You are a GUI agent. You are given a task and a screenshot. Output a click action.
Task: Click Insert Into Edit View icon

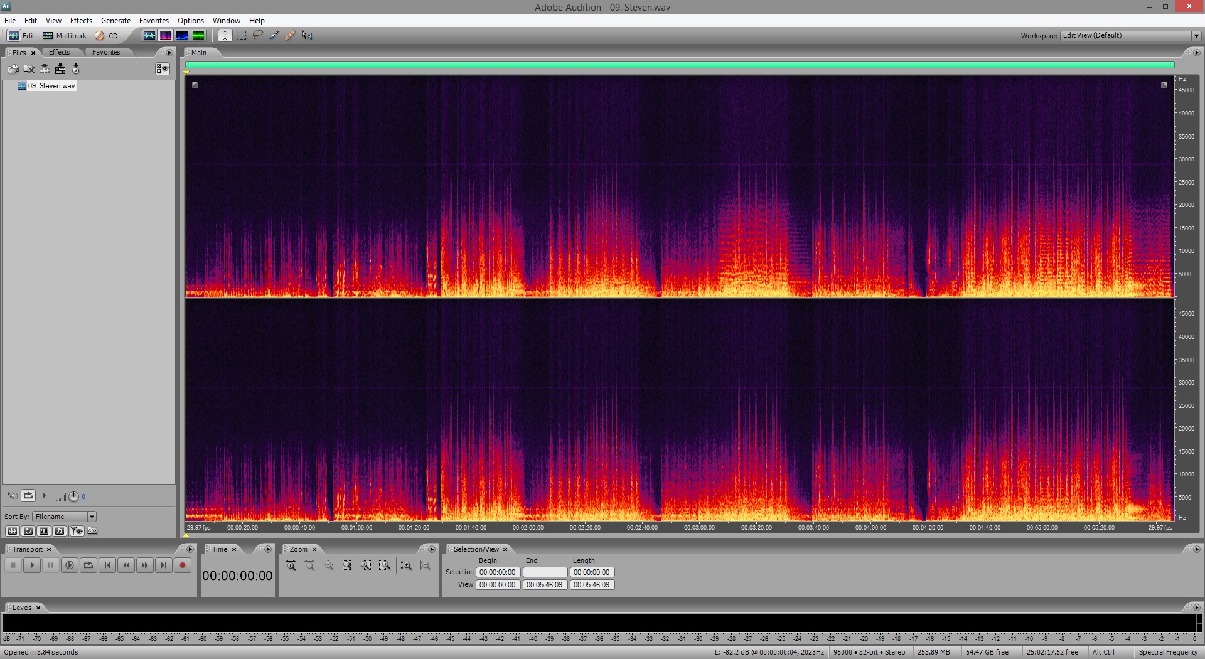[45, 69]
